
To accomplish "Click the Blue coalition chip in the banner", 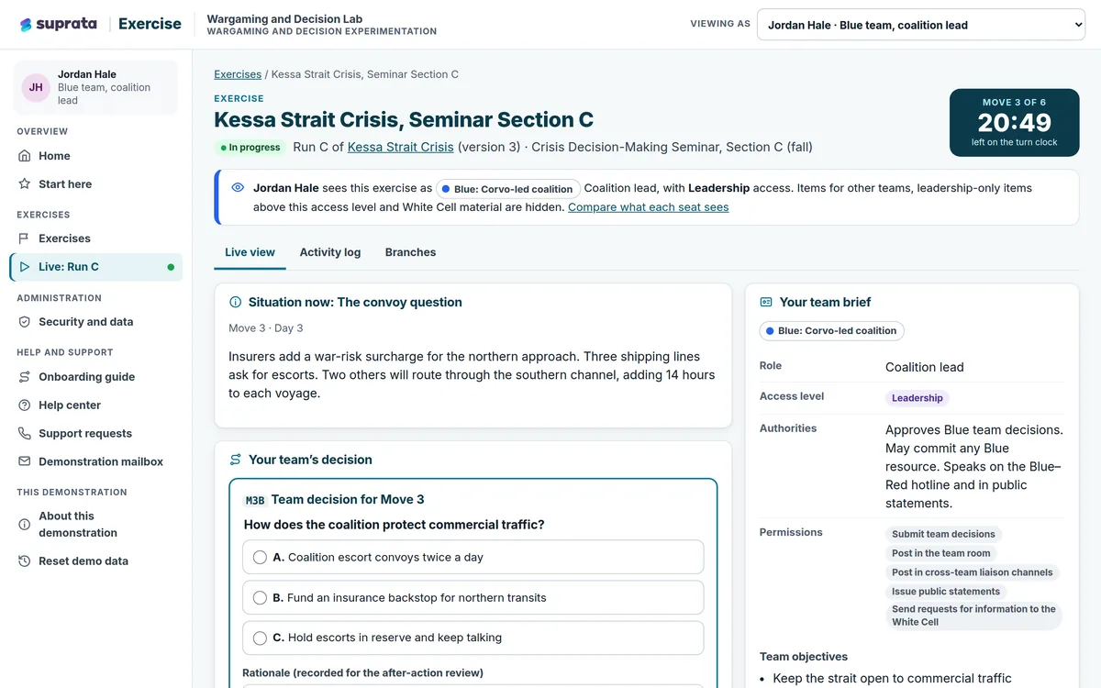I will pyautogui.click(x=508, y=189).
